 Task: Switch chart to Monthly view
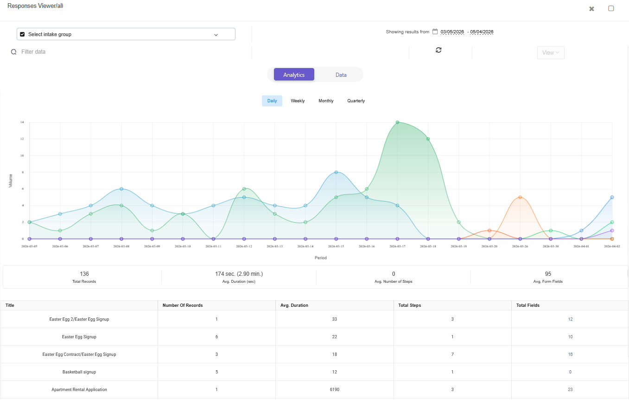(x=326, y=101)
